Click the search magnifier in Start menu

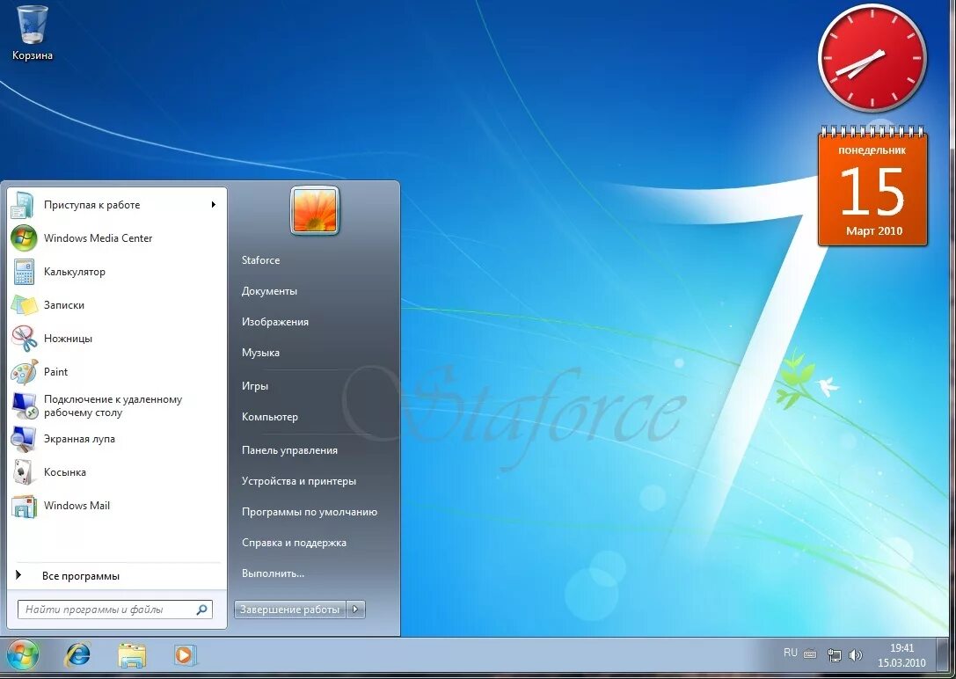201,609
